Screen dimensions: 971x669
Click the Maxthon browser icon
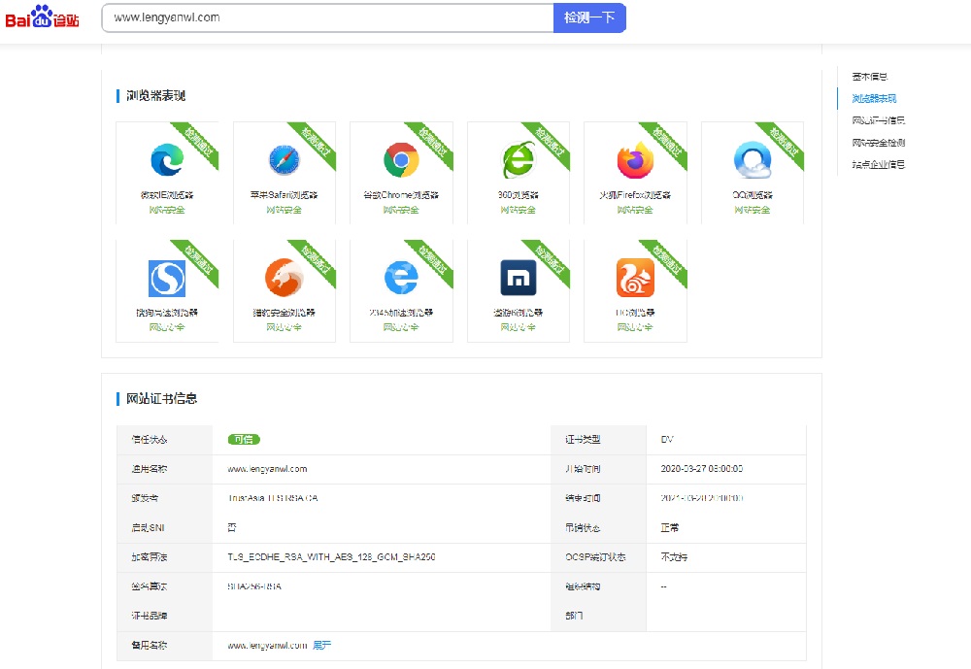pyautogui.click(x=519, y=278)
